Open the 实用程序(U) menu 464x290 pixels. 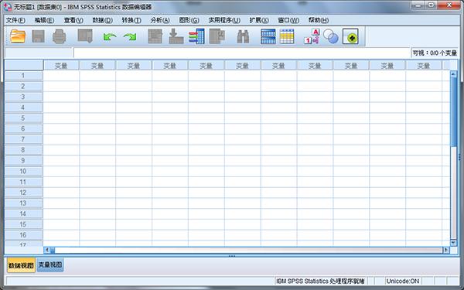point(224,20)
